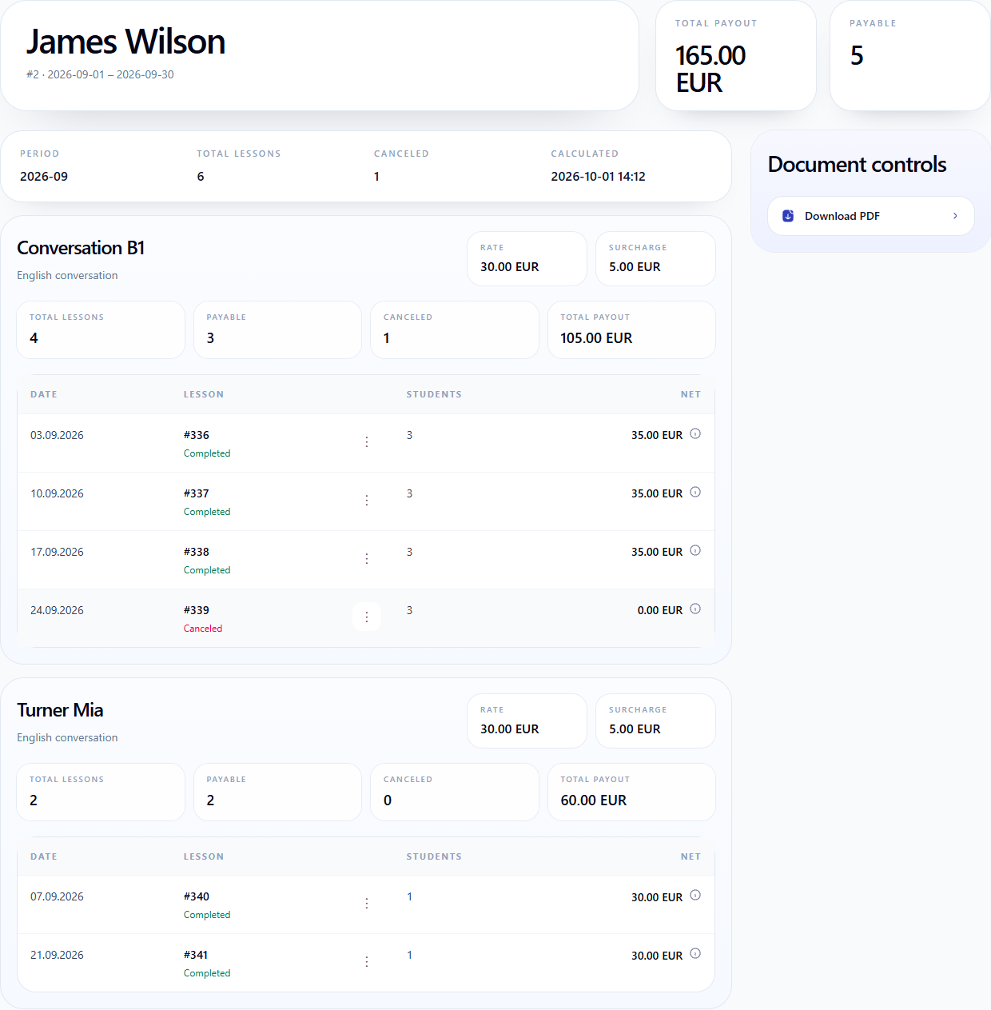Click the Download PDF button label
991x1010 pixels.
pyautogui.click(x=842, y=217)
